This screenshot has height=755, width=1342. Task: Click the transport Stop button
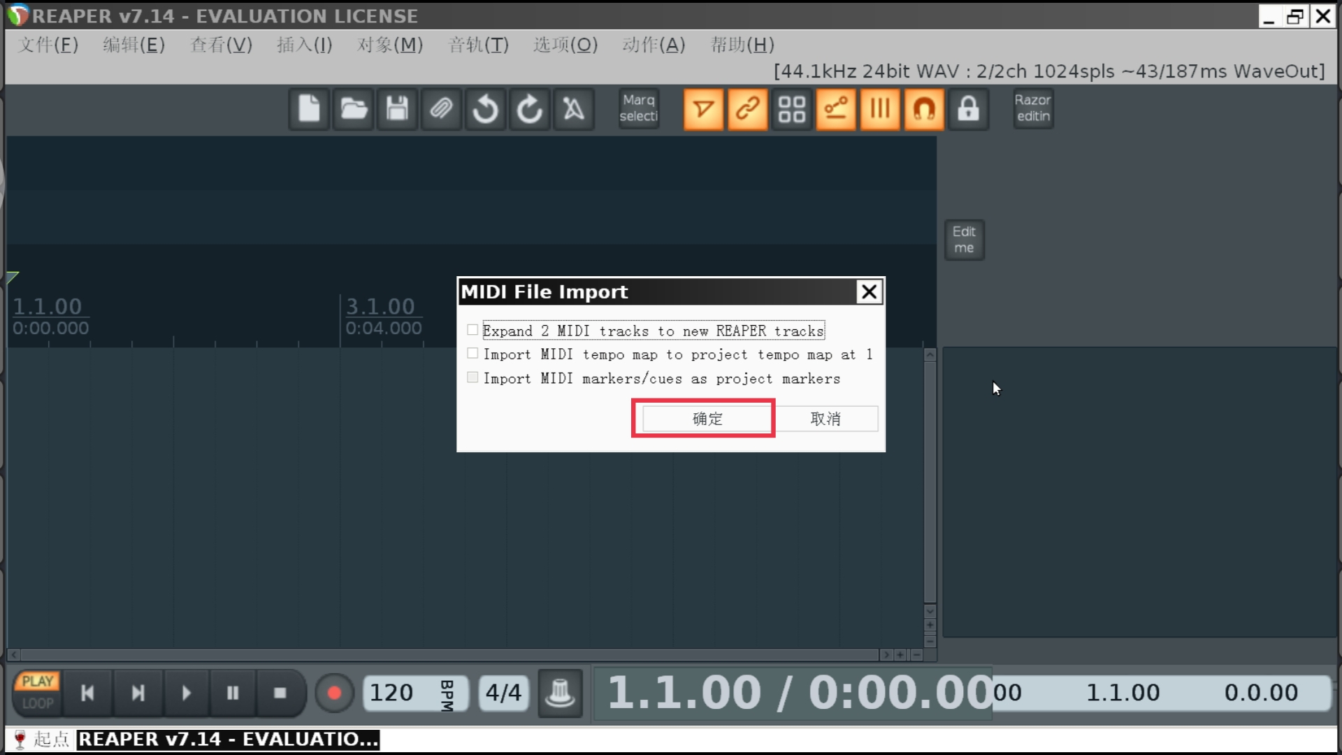point(280,693)
